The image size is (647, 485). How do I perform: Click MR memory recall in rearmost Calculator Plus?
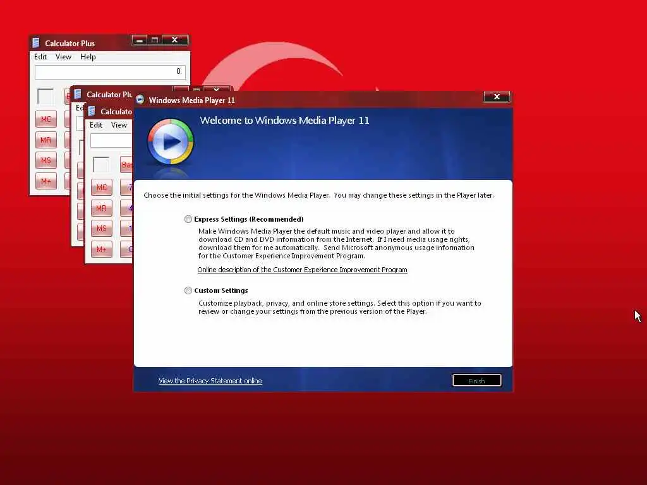pos(45,140)
